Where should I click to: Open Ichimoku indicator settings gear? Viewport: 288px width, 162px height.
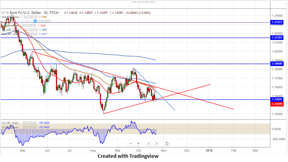[39, 21]
